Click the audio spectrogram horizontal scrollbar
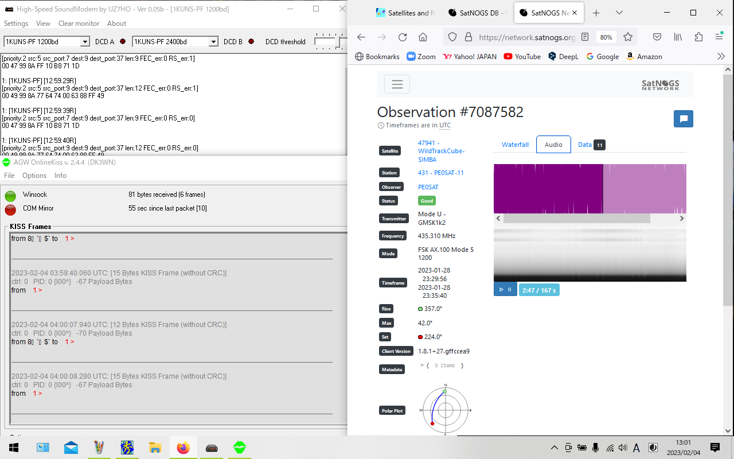Image resolution: width=734 pixels, height=459 pixels. point(577,219)
